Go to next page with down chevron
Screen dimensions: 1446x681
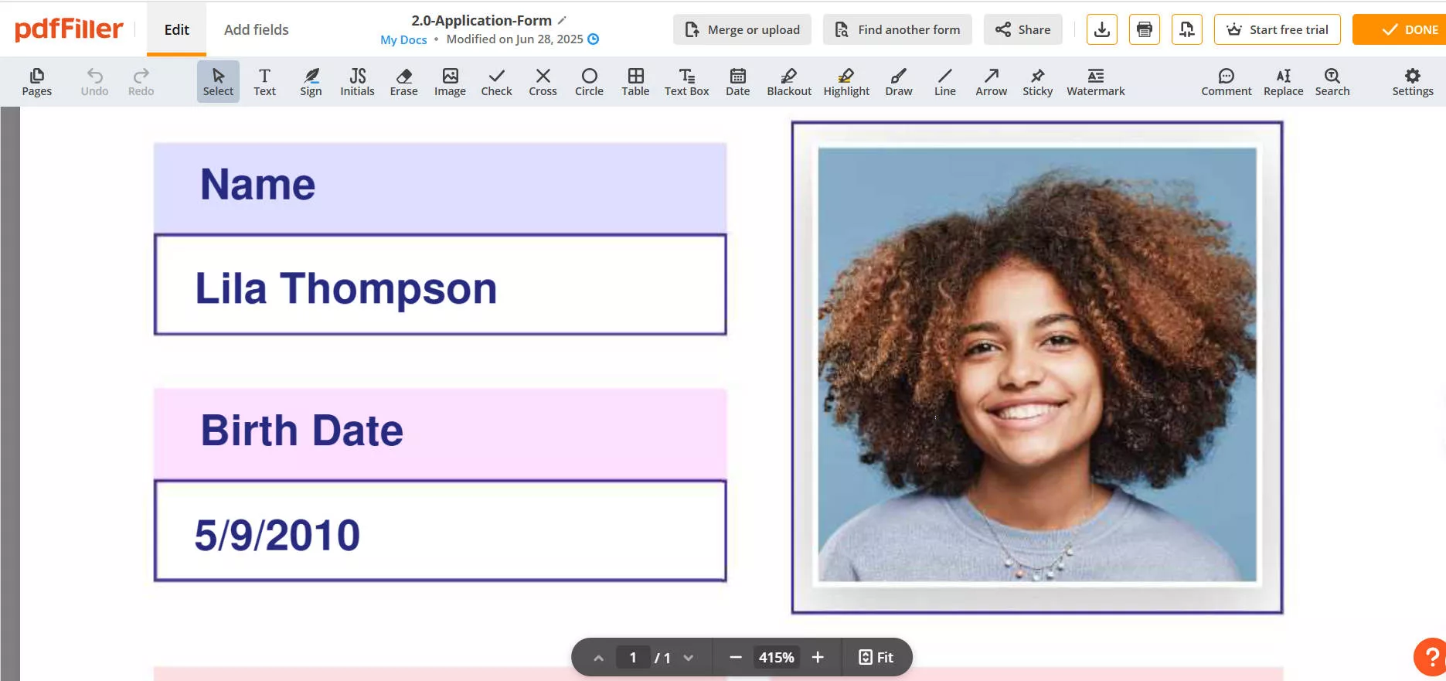(688, 658)
